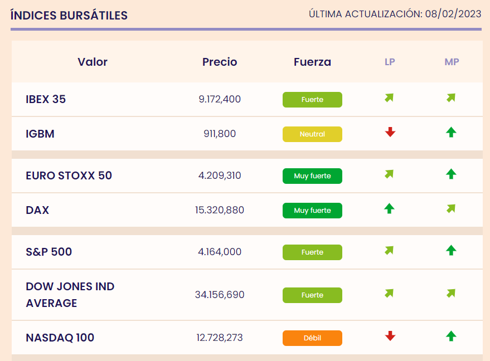Click DAX green up arrow in LP column
Screen dimensions: 490x361
point(390,208)
